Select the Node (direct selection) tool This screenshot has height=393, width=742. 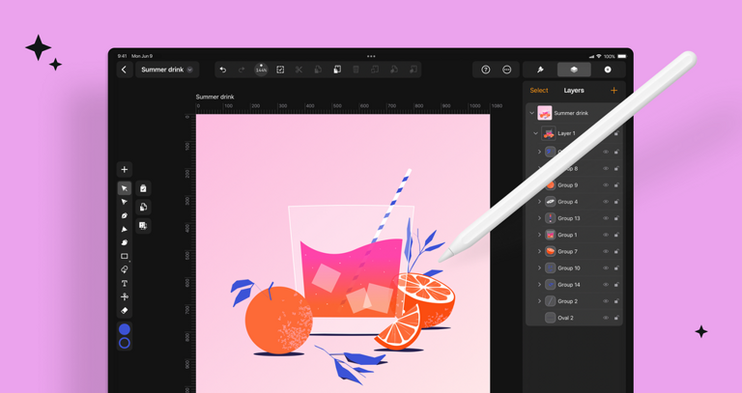(x=125, y=202)
